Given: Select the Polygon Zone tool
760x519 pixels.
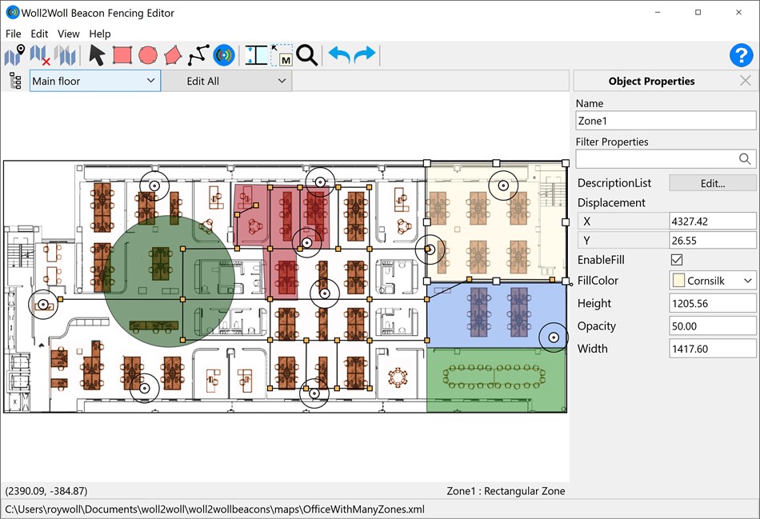Looking at the screenshot, I should (175, 55).
